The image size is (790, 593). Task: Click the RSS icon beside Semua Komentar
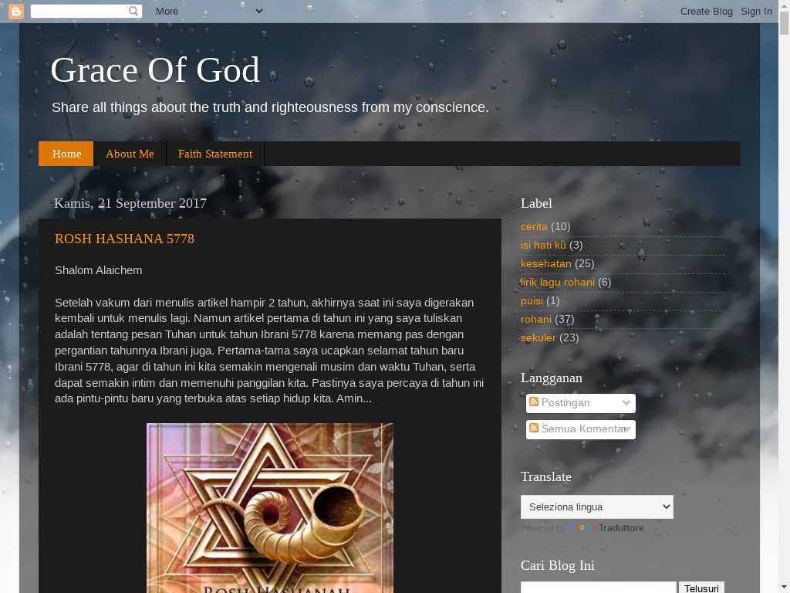click(534, 428)
